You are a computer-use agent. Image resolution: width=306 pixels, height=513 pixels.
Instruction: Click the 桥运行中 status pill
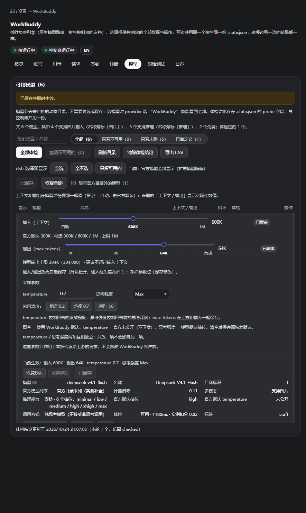(x=24, y=50)
